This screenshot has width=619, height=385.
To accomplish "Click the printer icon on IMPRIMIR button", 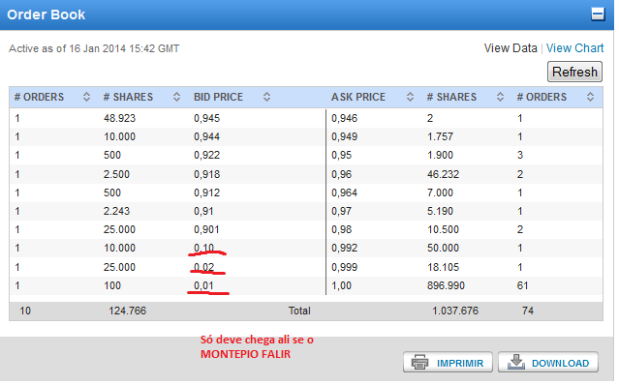I will point(419,362).
